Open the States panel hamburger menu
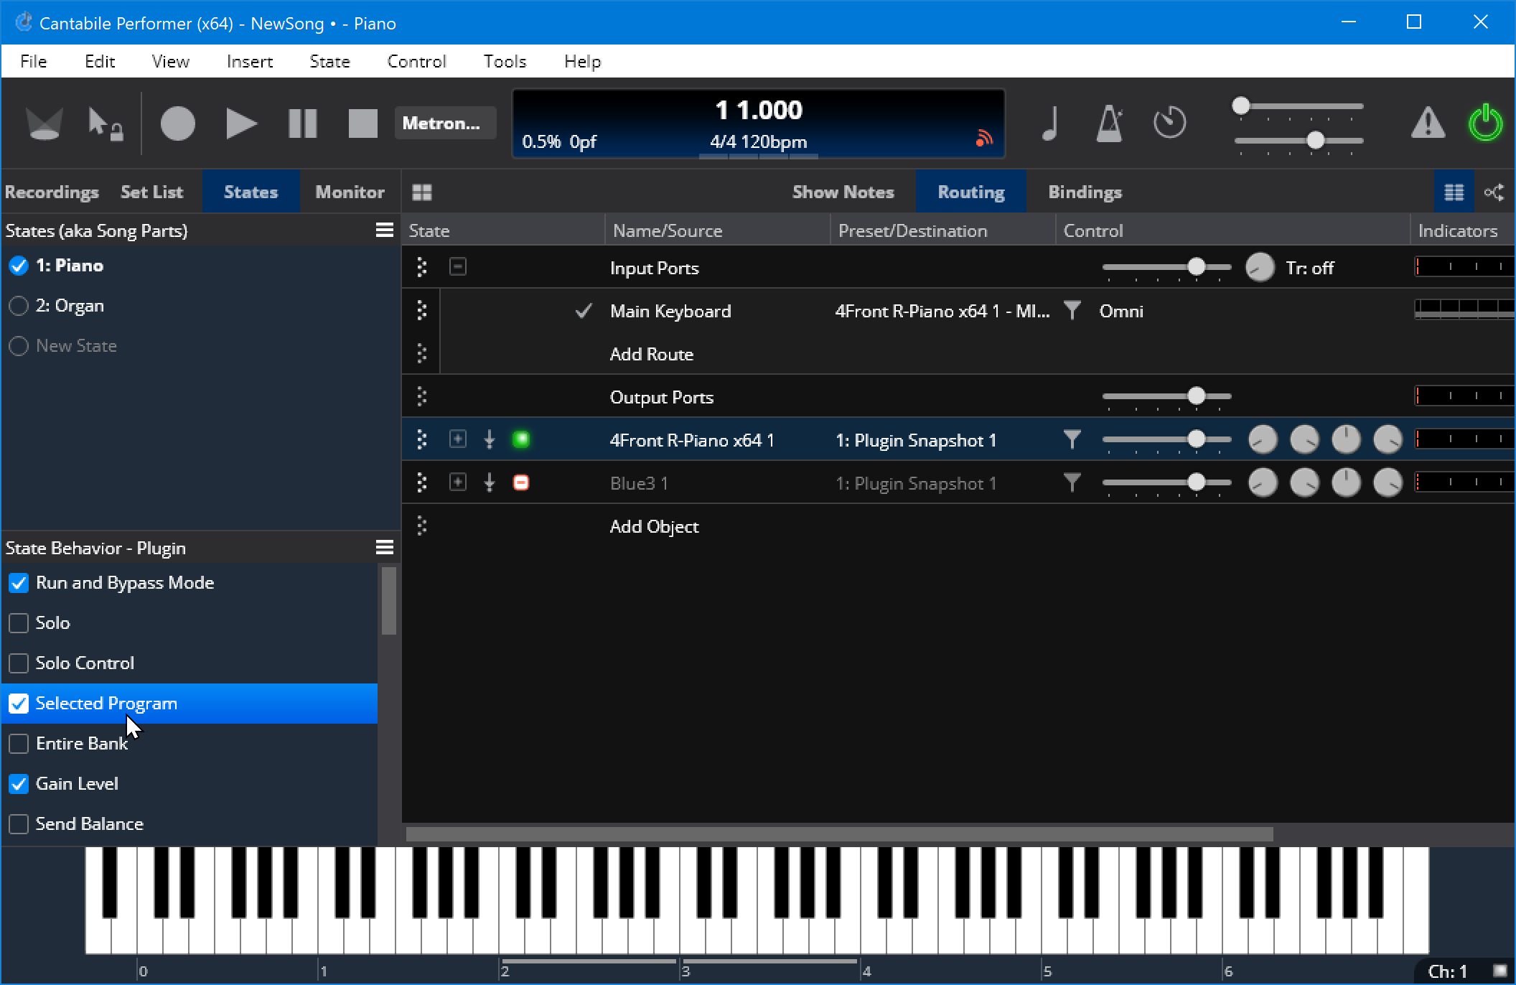Screen dimensions: 1516x985 coord(385,230)
